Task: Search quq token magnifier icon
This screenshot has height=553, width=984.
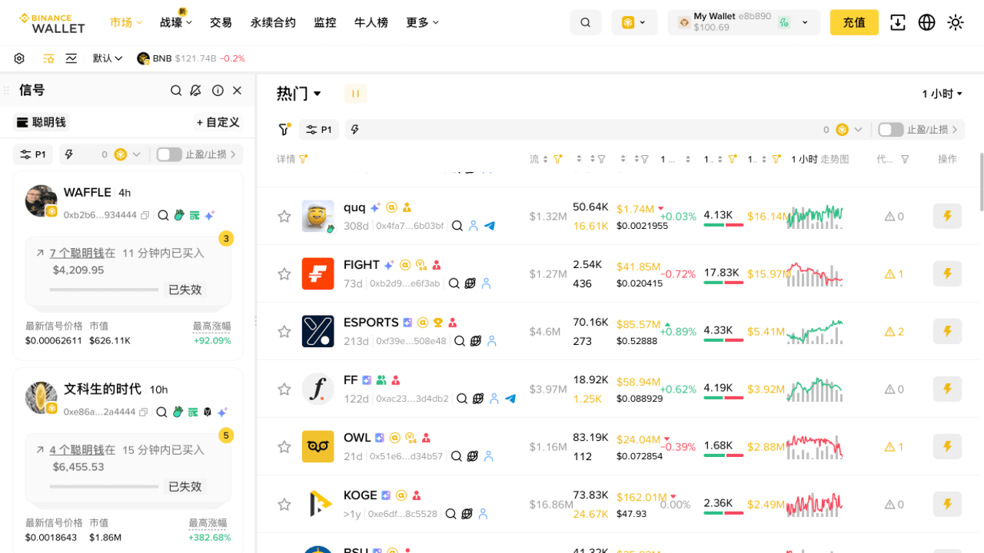Action: coord(457,226)
